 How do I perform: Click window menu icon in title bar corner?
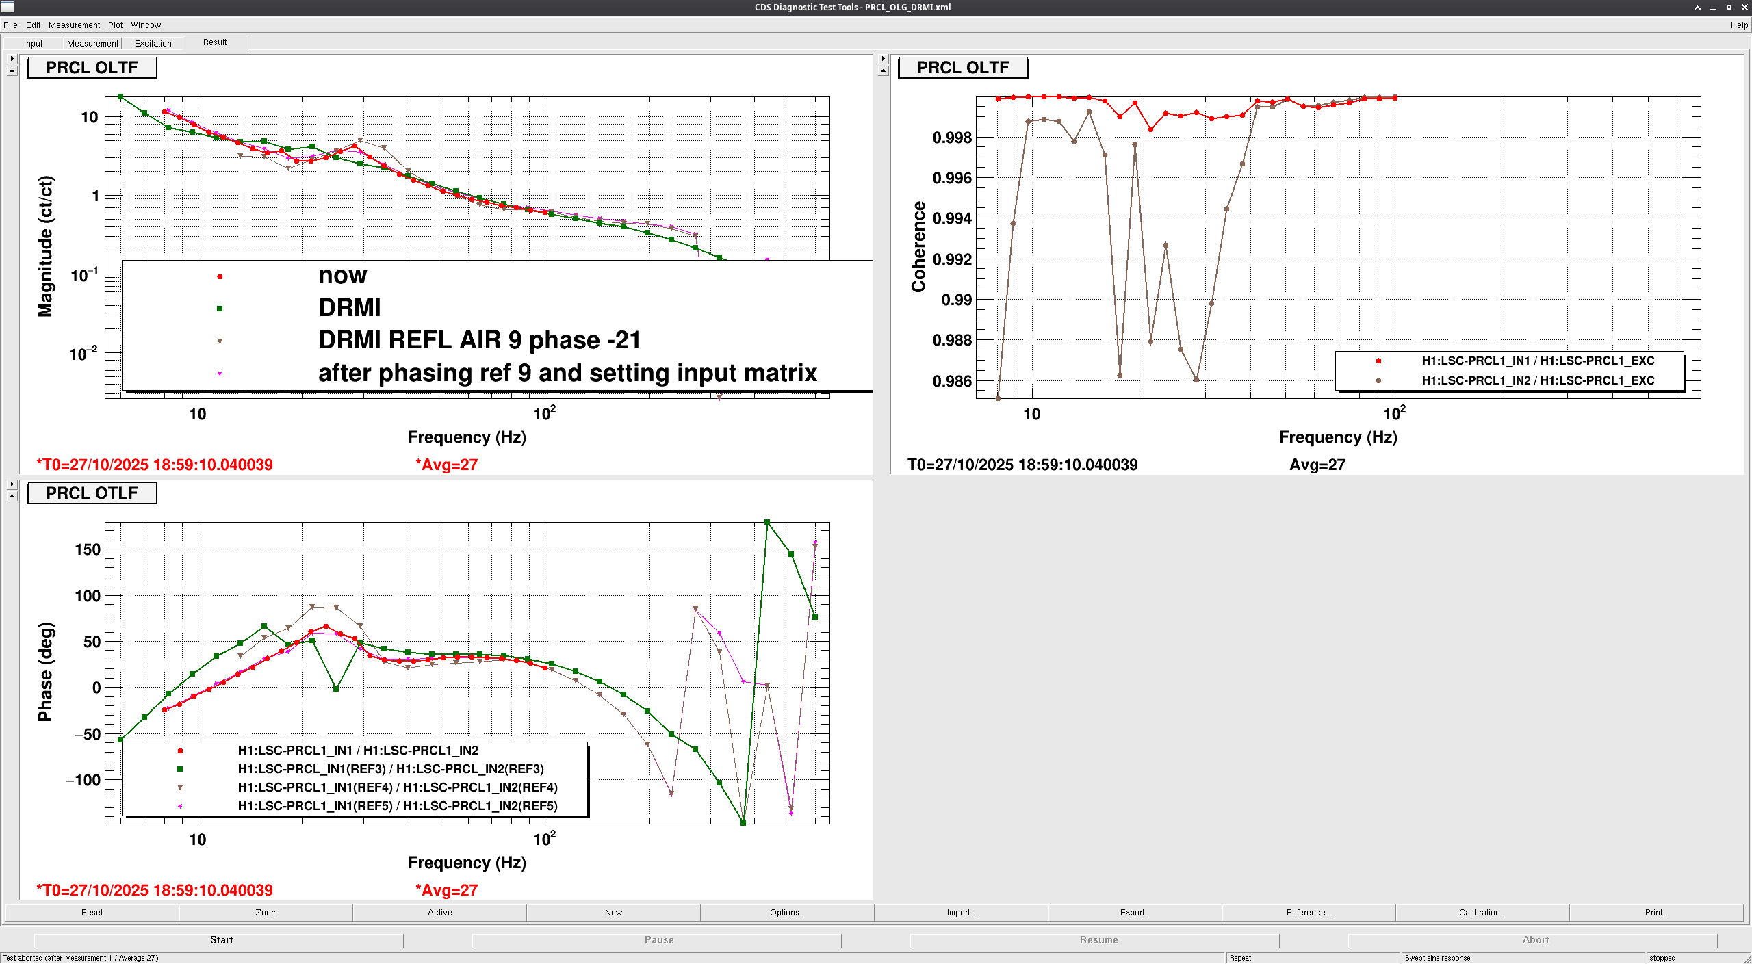8,7
